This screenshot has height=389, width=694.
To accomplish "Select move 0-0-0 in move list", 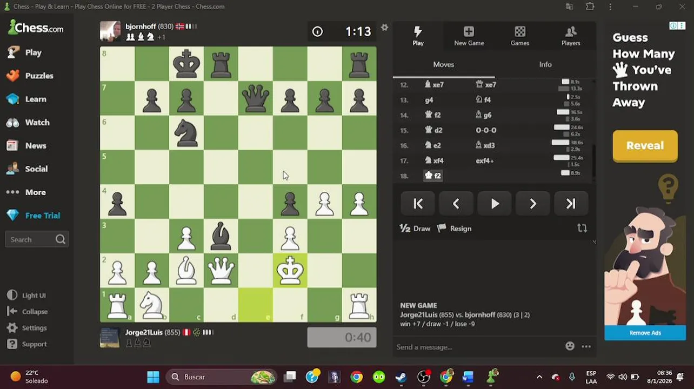I will click(486, 130).
